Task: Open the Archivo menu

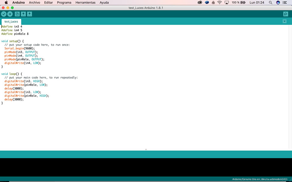Action: (x=34, y=2)
